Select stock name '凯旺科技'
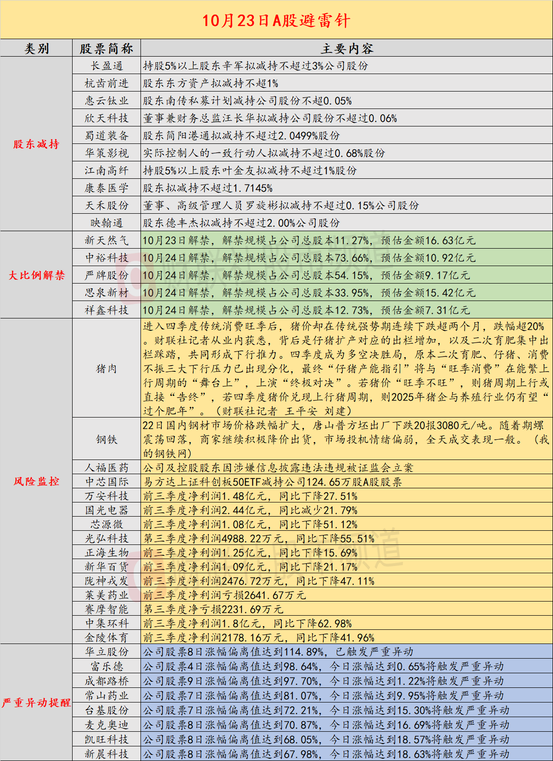553x761 pixels. coord(107,739)
